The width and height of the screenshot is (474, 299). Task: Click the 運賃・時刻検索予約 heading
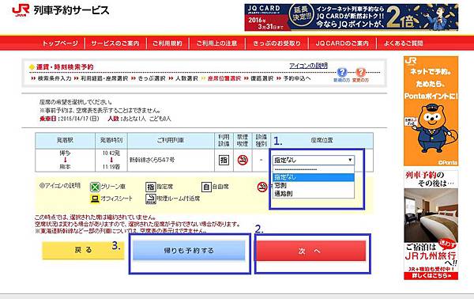[x=65, y=67]
